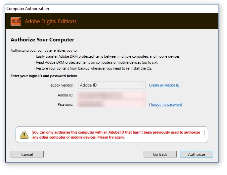Focus the Password input field
The image size is (227, 175).
112,104
